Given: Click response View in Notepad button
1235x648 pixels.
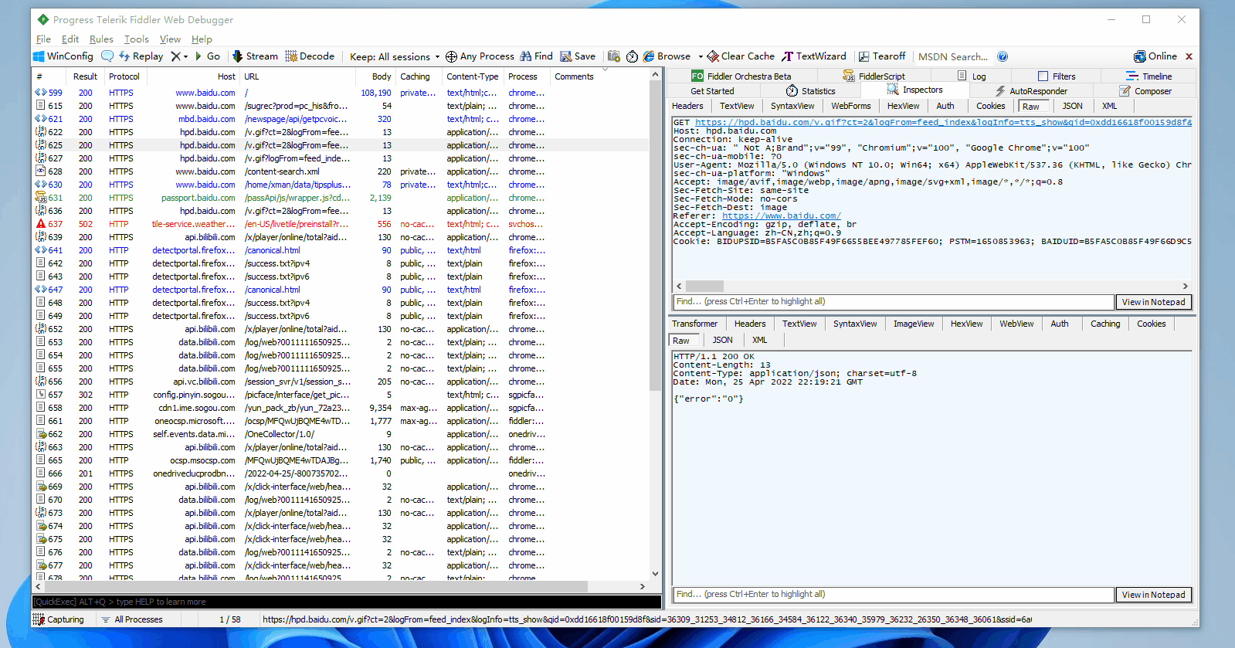Looking at the screenshot, I should tap(1153, 595).
